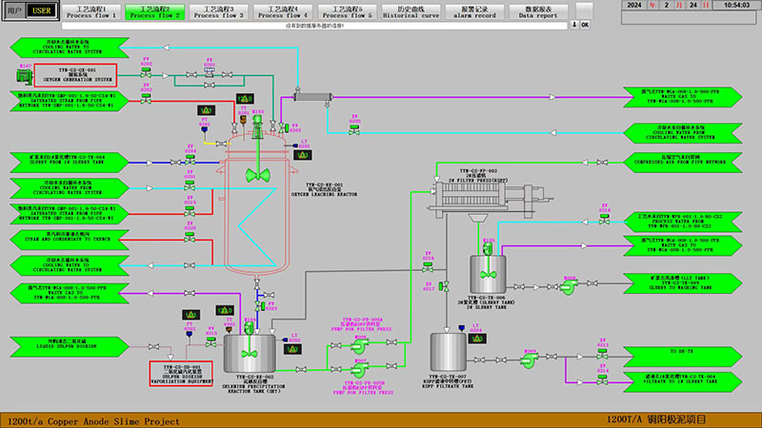The width and height of the screenshot is (762, 428).
Task: Click pump M008 after 2# slurry tank
Action: click(568, 287)
